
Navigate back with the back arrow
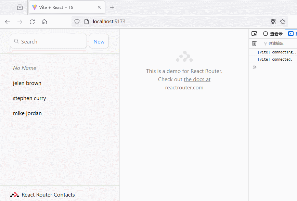[8, 22]
